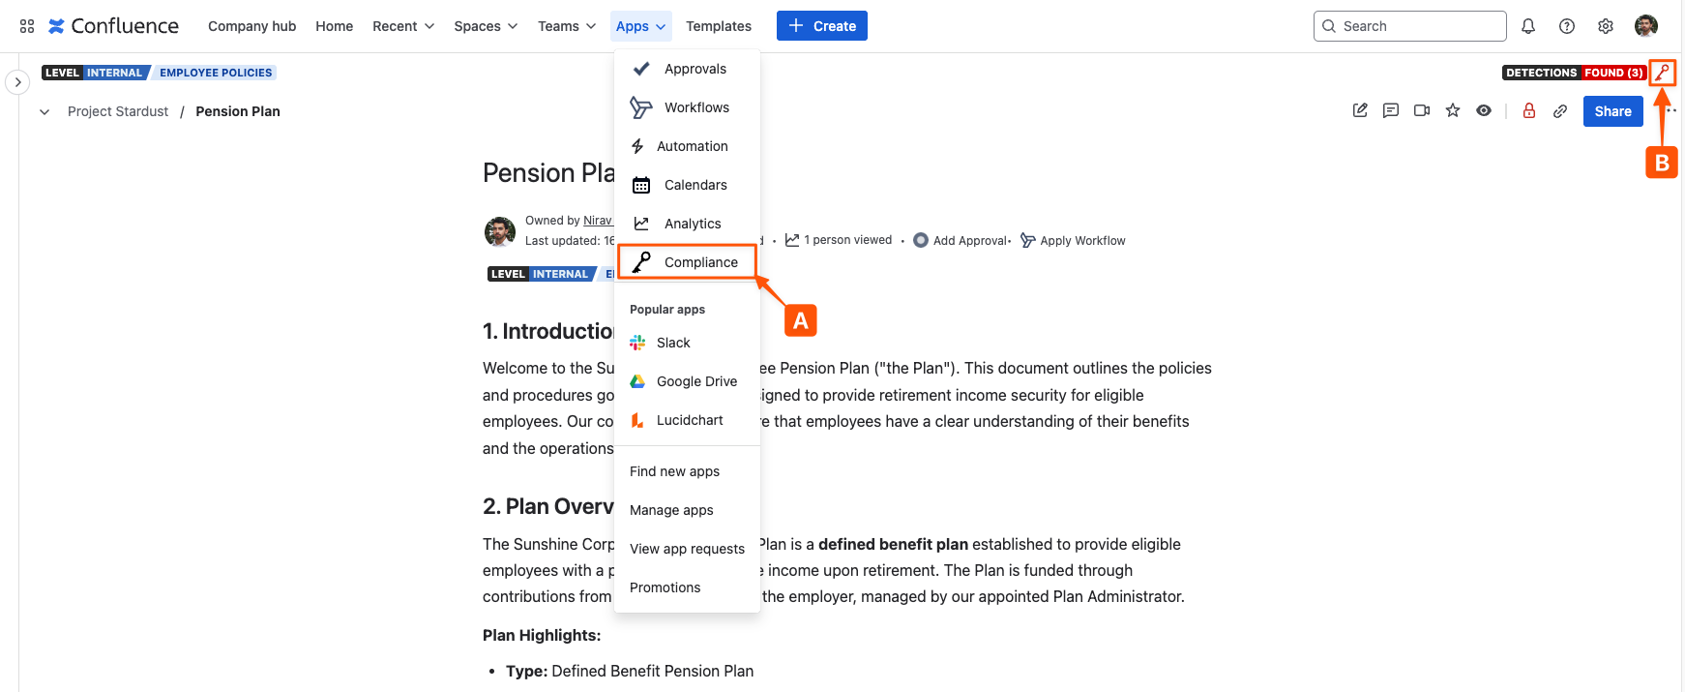
Task: Expand the collapsed left sidebar
Action: click(x=17, y=82)
